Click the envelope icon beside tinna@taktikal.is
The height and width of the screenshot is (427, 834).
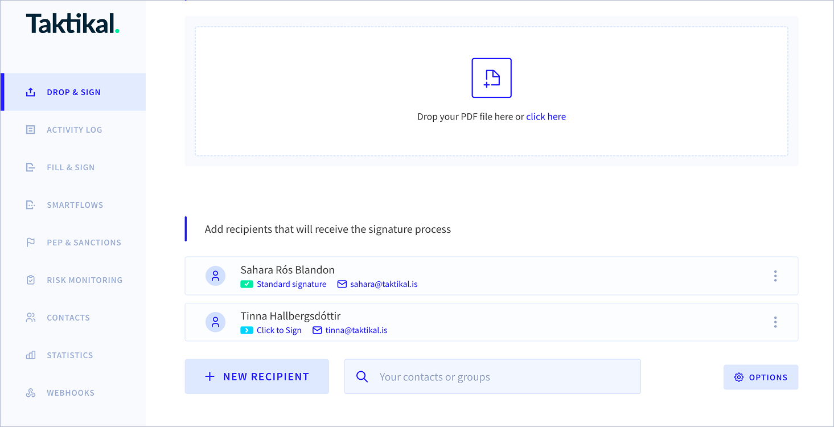click(317, 330)
